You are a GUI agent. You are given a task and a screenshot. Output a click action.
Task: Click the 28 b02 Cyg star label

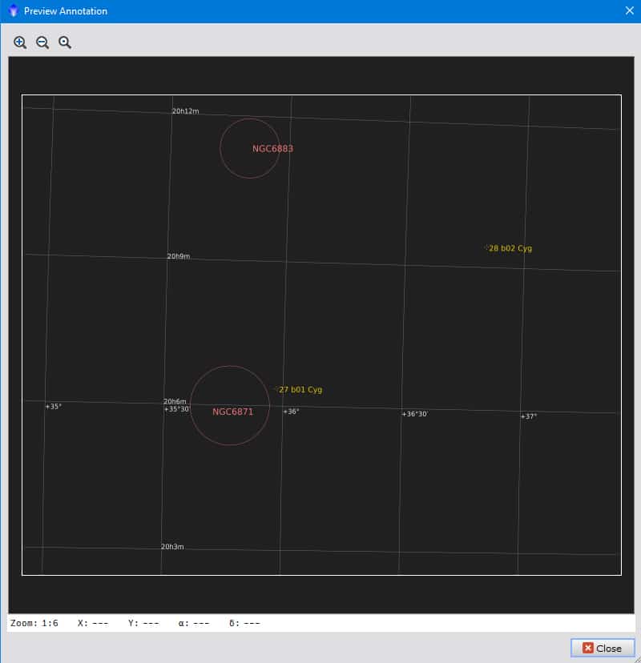[510, 248]
